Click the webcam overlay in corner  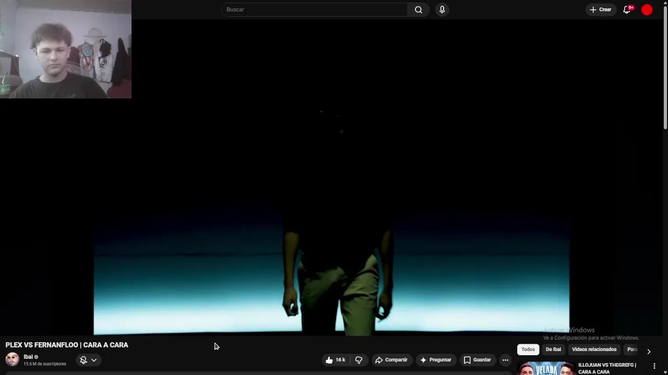pos(66,49)
